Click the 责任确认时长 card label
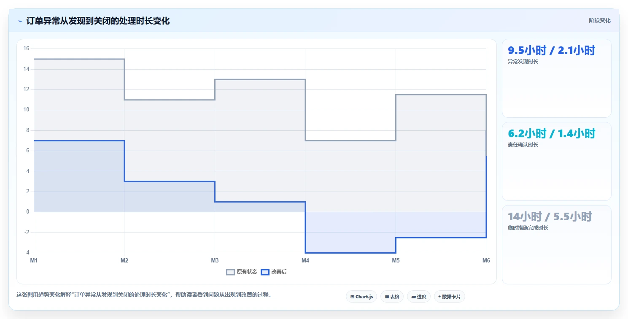Viewport: 628px width, 319px height. click(x=523, y=145)
